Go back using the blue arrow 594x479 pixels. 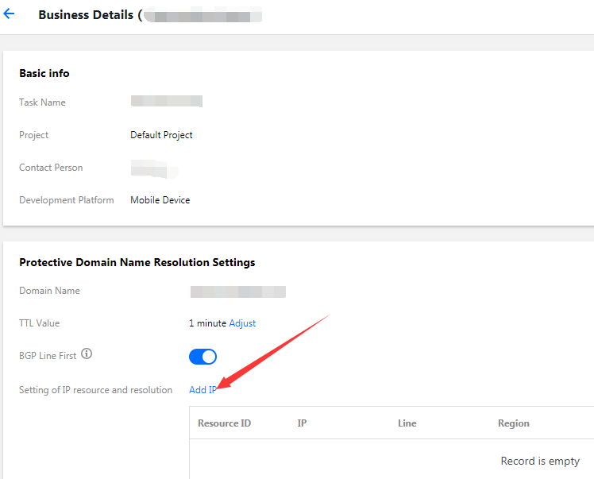click(9, 14)
